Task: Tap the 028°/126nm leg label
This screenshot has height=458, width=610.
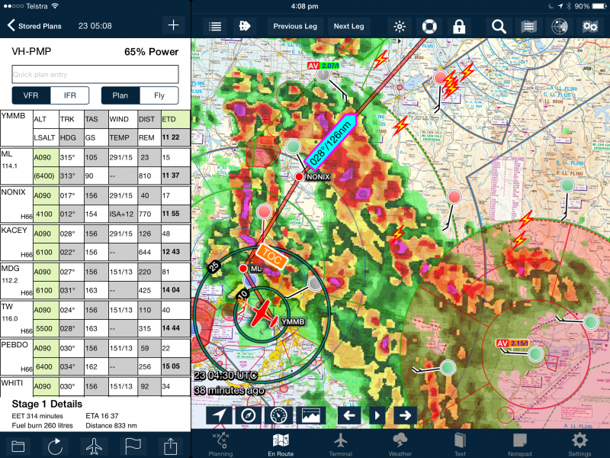Action: [331, 143]
